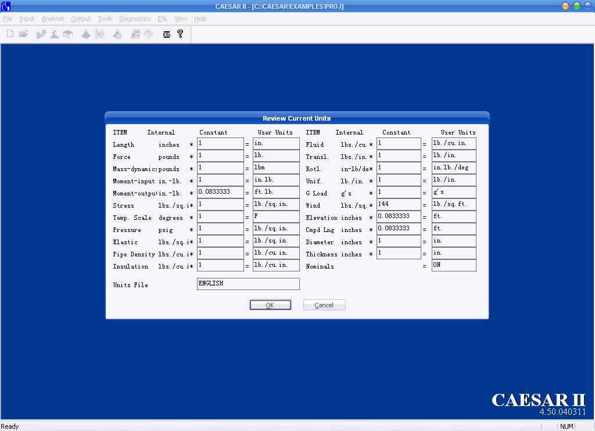Image resolution: width=595 pixels, height=431 pixels.
Task: Open the ESL menu
Action: [x=163, y=19]
